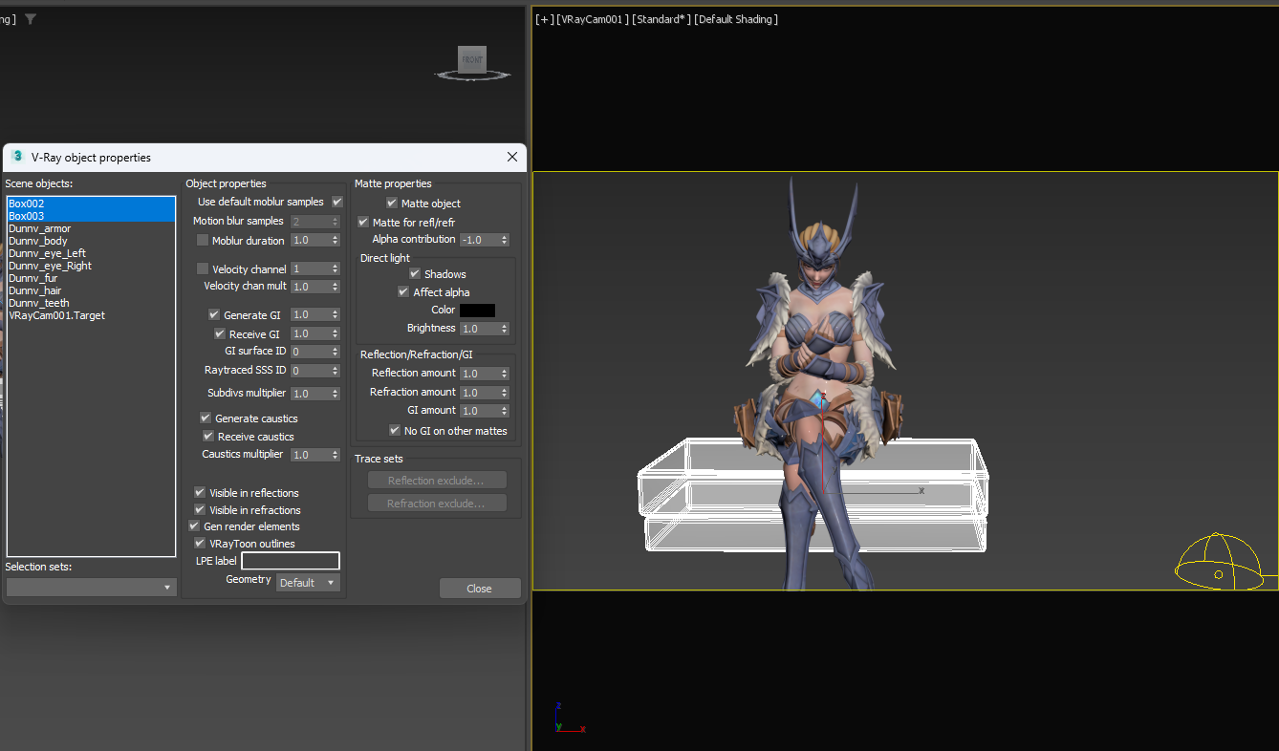This screenshot has height=751, width=1279.
Task: Click the Velocity channel spinner arrows
Action: pos(335,269)
